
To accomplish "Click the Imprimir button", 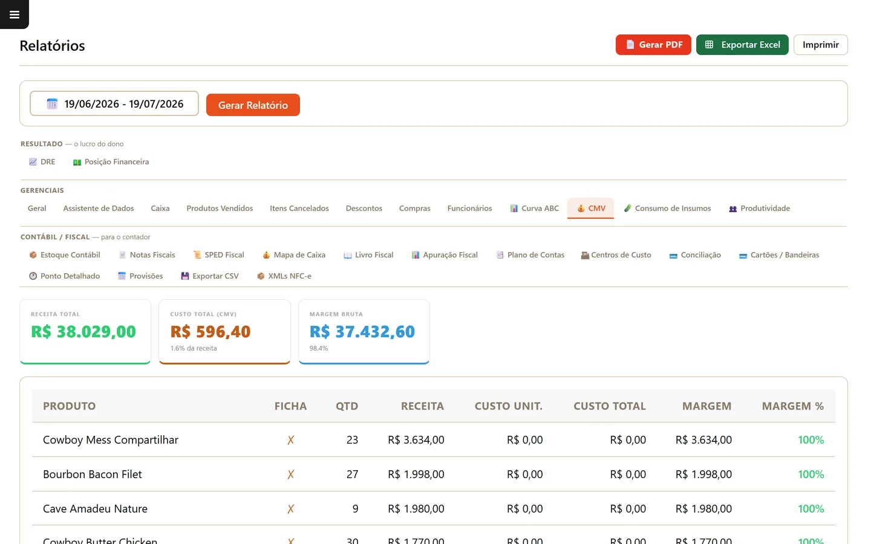I will point(820,45).
